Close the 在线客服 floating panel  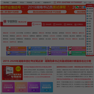93,5
